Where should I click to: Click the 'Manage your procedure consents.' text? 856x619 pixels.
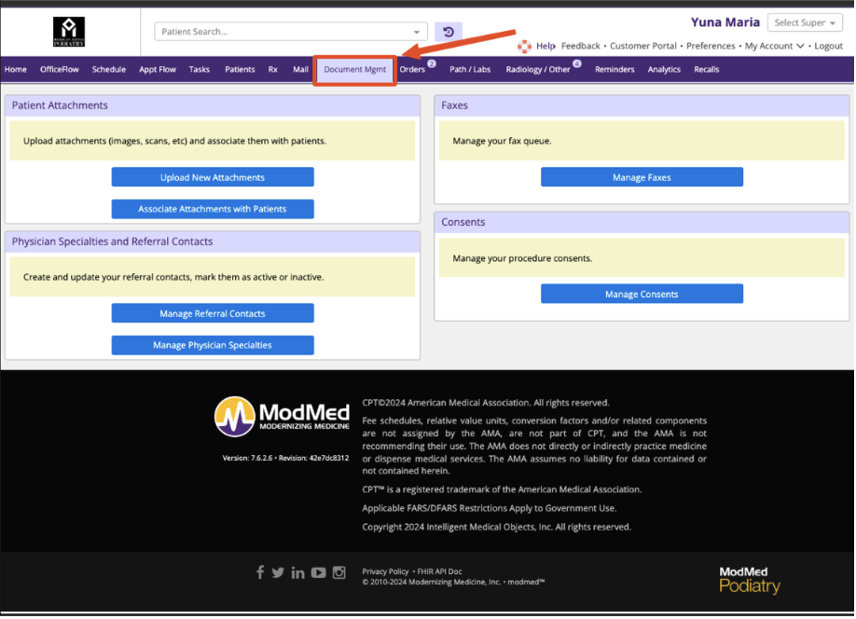[x=522, y=258]
